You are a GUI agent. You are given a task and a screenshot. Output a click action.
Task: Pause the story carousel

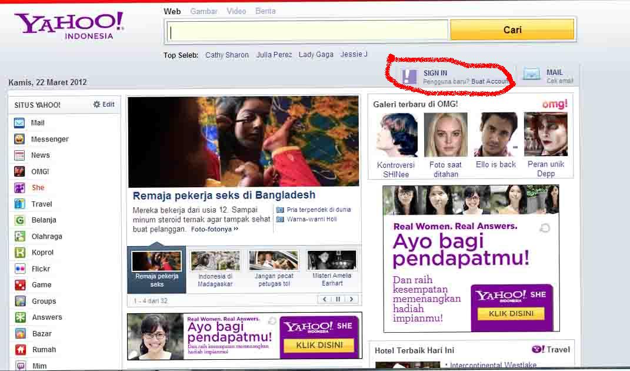[338, 299]
